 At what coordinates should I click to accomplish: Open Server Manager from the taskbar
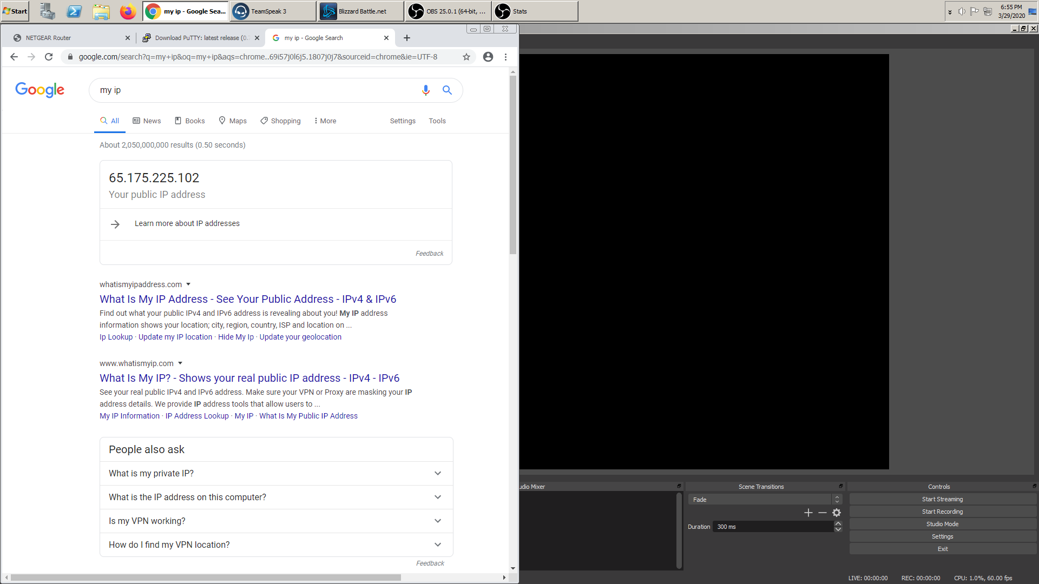click(48, 11)
